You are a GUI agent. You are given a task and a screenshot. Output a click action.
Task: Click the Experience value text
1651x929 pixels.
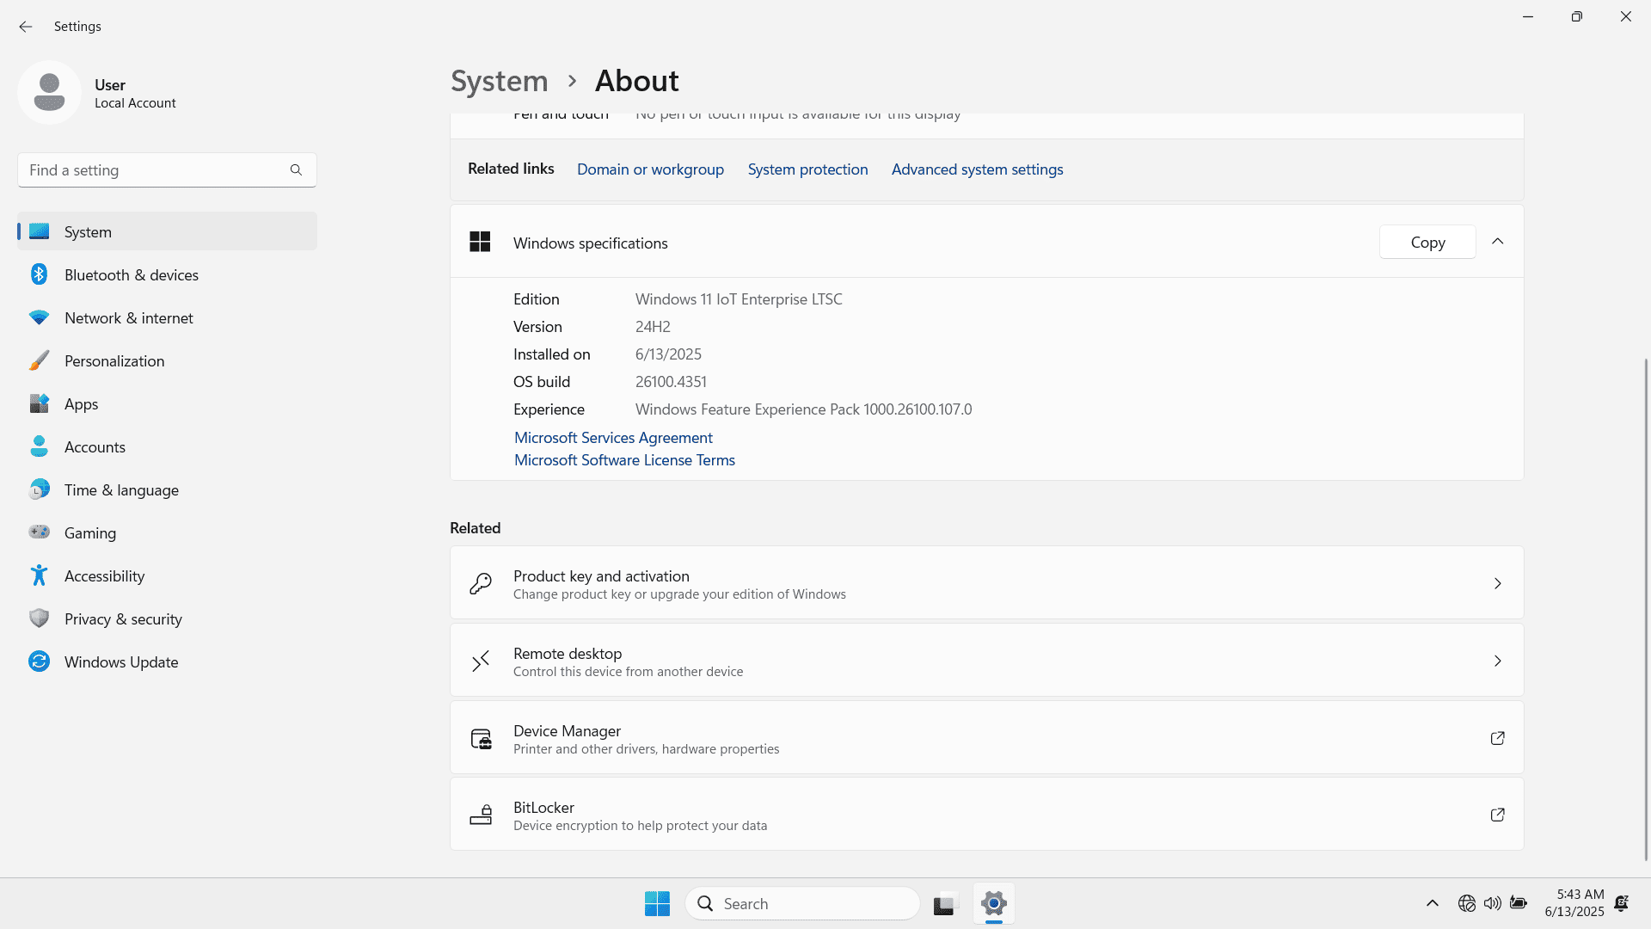pyautogui.click(x=803, y=409)
